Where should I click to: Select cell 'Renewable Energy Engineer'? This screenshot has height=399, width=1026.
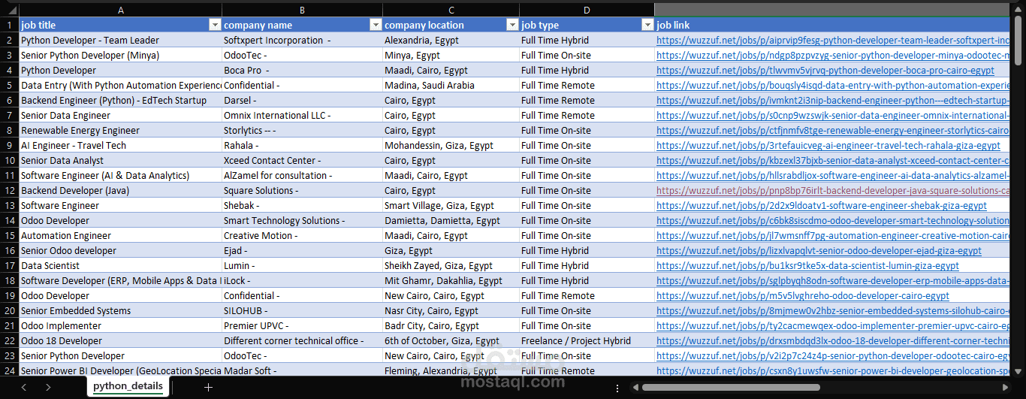pos(120,130)
